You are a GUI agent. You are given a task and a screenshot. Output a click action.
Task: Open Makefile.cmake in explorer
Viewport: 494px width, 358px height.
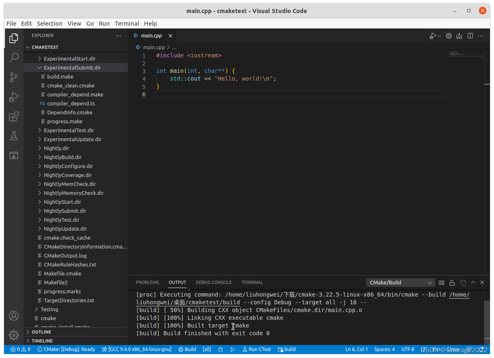76,274
